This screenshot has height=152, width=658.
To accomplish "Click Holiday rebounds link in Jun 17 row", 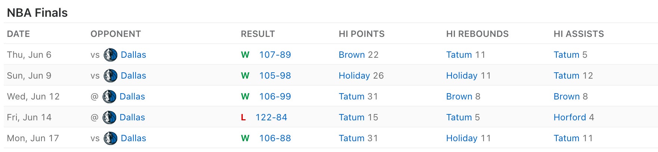I will pyautogui.click(x=462, y=138).
